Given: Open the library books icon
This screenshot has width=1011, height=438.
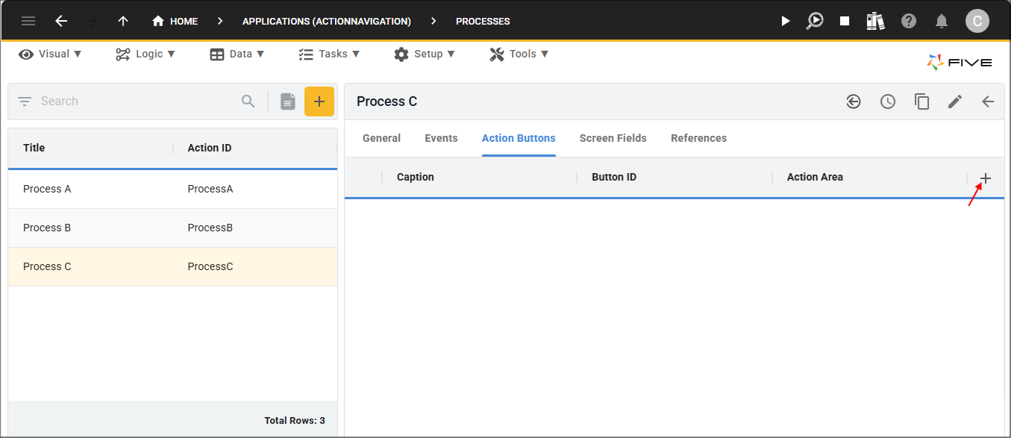Looking at the screenshot, I should [875, 21].
